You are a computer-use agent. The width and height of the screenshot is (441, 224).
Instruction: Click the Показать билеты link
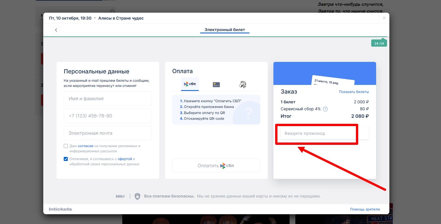click(x=354, y=92)
